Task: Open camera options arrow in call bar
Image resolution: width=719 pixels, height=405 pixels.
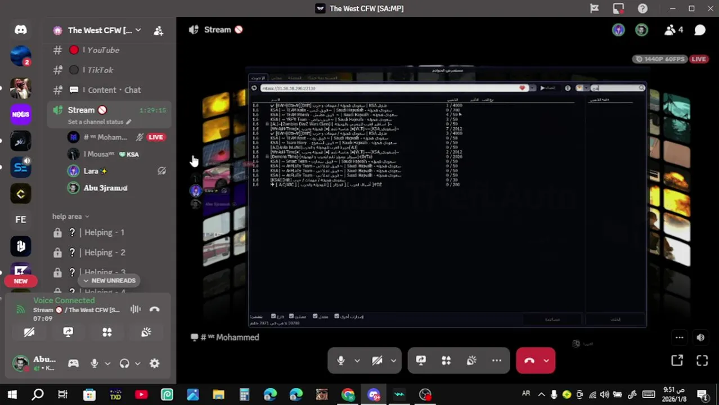Action: 393,361
